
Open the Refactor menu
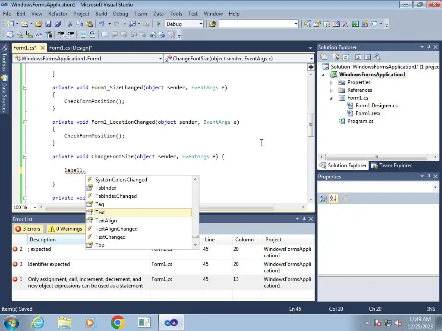(x=58, y=14)
